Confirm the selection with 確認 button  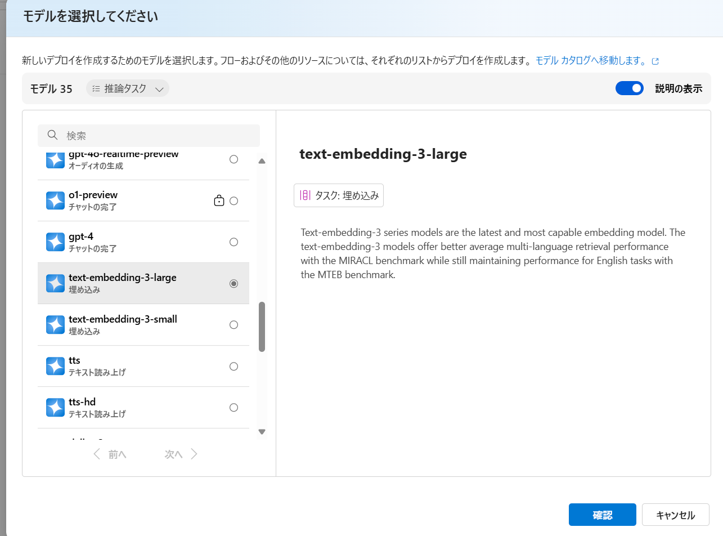(603, 515)
